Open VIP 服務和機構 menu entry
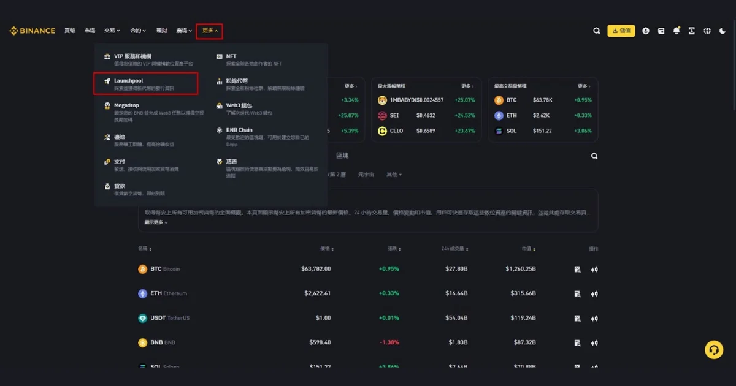 pyautogui.click(x=150, y=59)
